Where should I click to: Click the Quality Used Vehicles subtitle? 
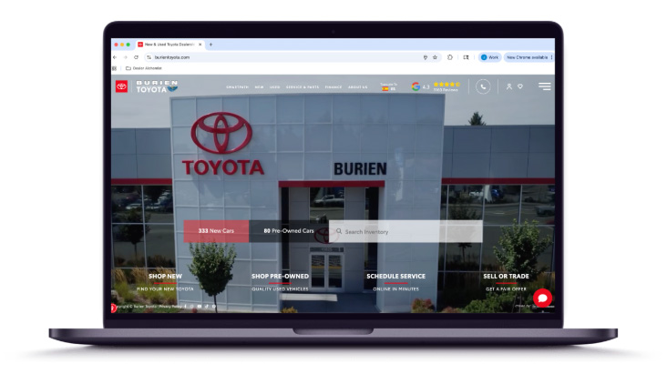[280, 288]
